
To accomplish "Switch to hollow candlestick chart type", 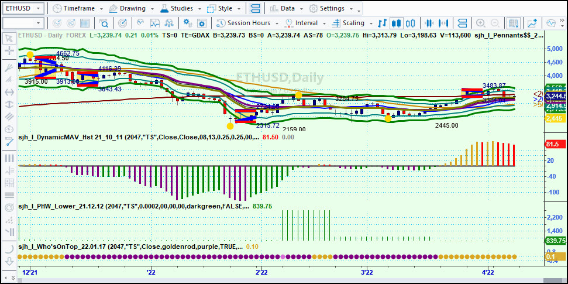I will [410, 23].
